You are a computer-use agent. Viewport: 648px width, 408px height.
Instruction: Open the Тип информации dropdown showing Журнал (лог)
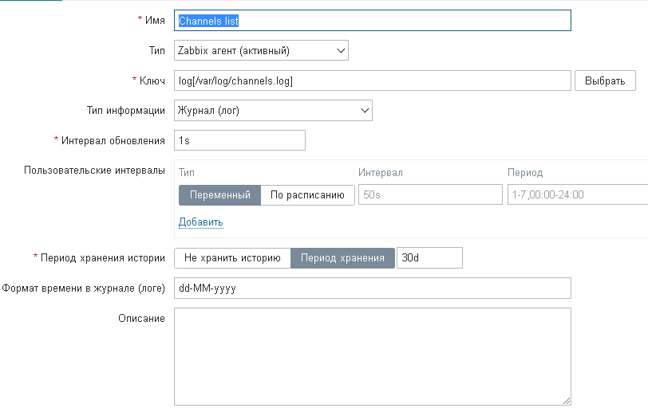coord(273,111)
